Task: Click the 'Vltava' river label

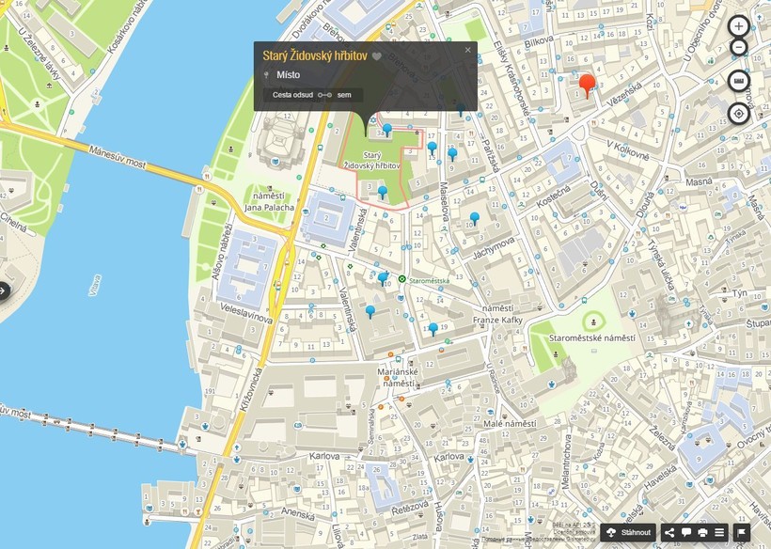Action: [x=95, y=285]
